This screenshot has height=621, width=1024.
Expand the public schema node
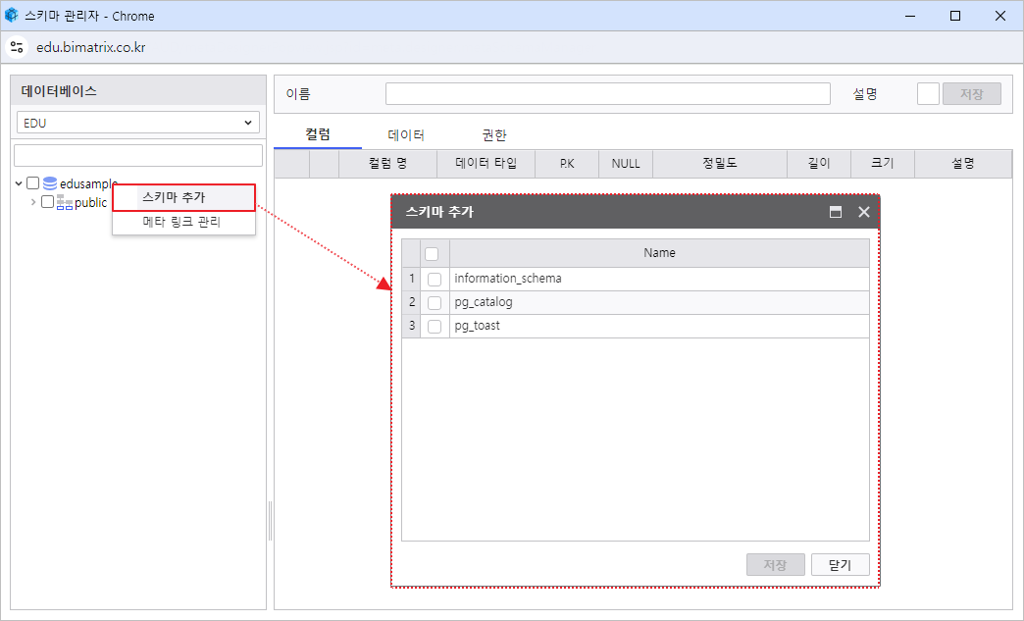(32, 202)
